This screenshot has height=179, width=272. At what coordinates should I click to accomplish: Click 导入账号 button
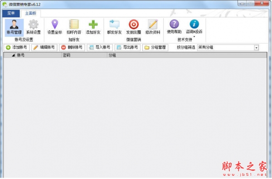tap(100, 47)
